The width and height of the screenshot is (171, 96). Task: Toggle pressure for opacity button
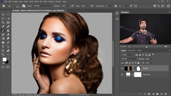[72, 6]
